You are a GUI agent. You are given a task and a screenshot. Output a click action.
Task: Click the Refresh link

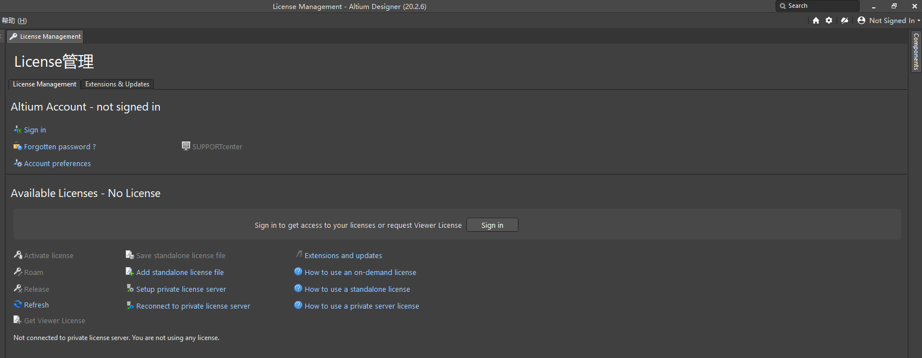36,305
